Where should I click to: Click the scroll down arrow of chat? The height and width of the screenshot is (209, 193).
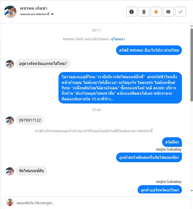click(192, 191)
